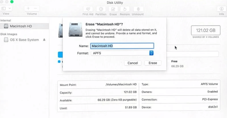The height and width of the screenshot is (118, 227).
Task: Click the 'APFS Volume' type value
Action: (209, 84)
